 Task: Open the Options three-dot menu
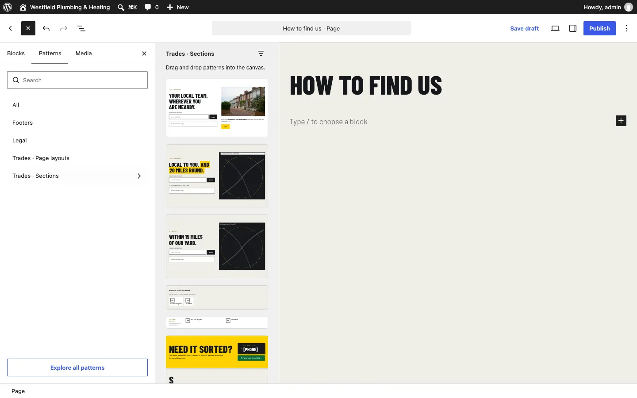(x=627, y=28)
